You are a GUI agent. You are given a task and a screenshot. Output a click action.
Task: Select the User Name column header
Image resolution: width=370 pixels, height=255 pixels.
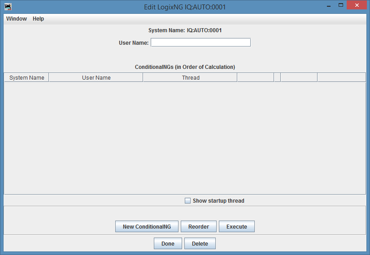coord(96,77)
